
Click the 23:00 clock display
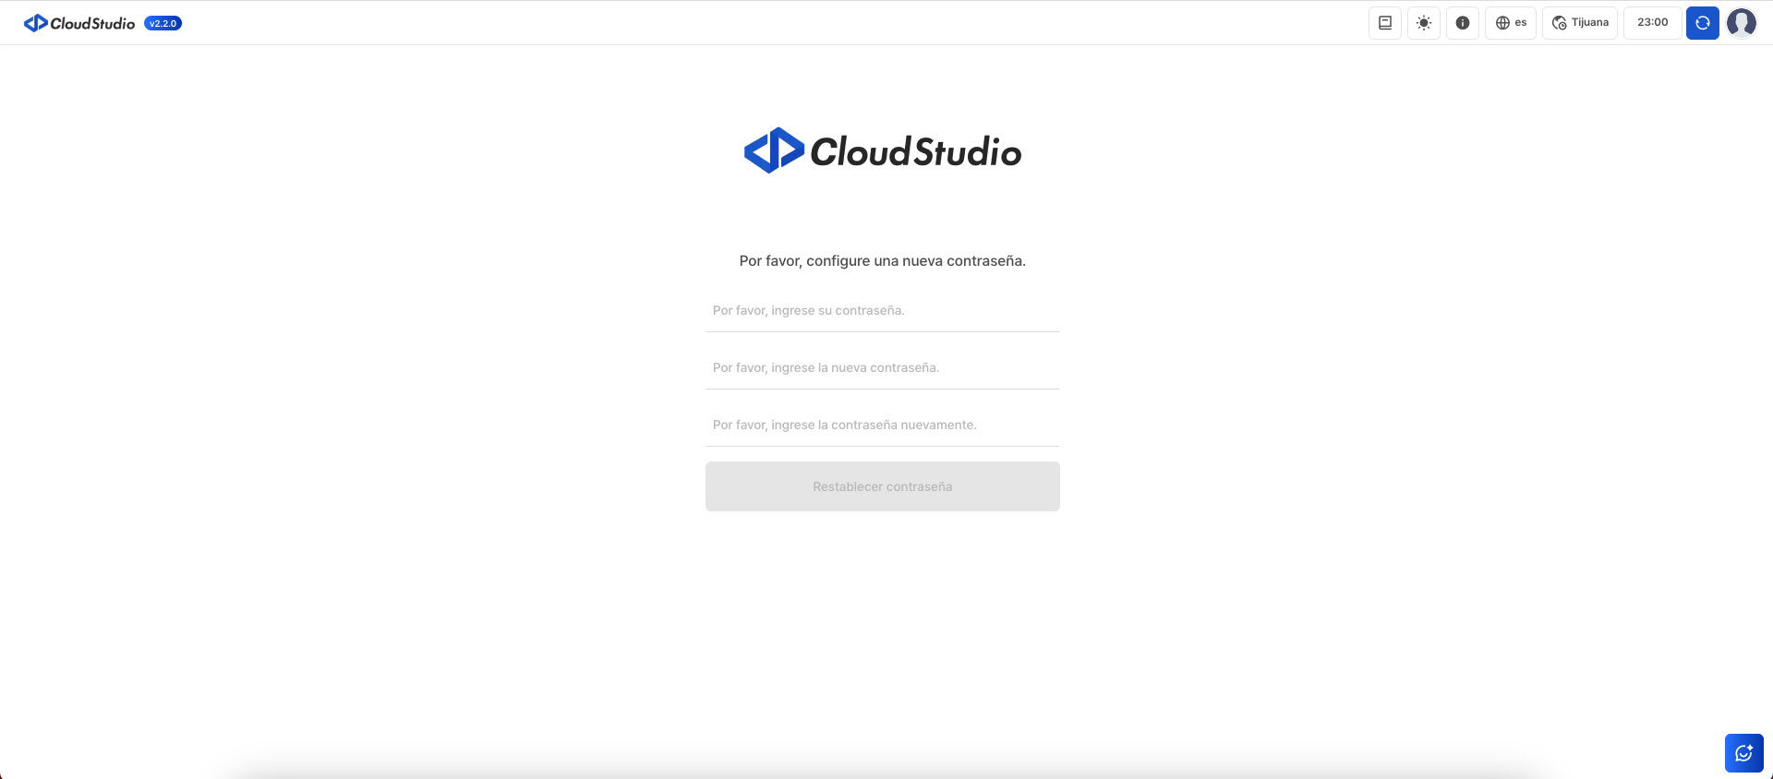[1652, 23]
